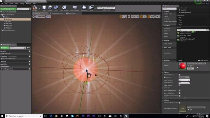The height and width of the screenshot is (118, 210).
Task: Select SM_Leaf in the components tree
Action: click(8, 21)
